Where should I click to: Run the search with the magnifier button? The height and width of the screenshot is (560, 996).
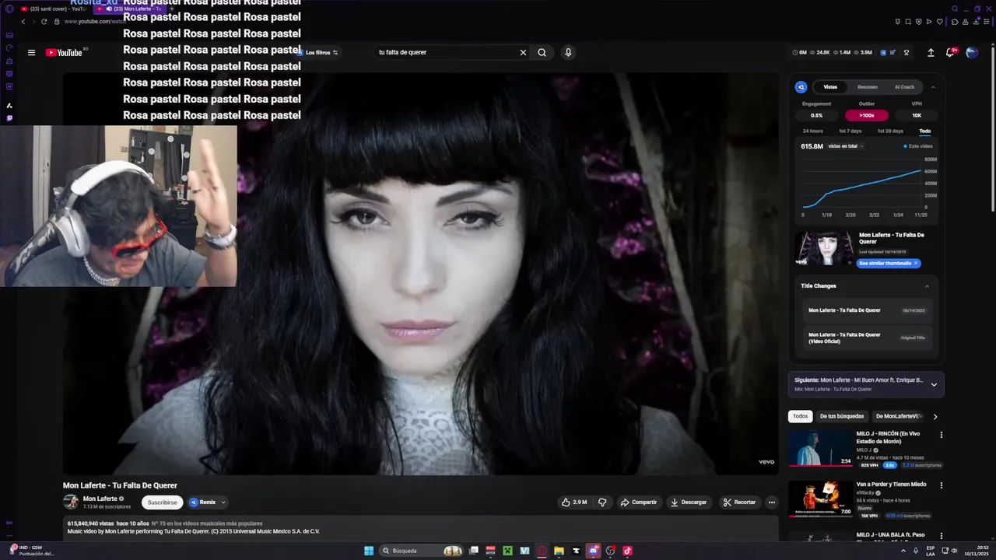(x=542, y=52)
